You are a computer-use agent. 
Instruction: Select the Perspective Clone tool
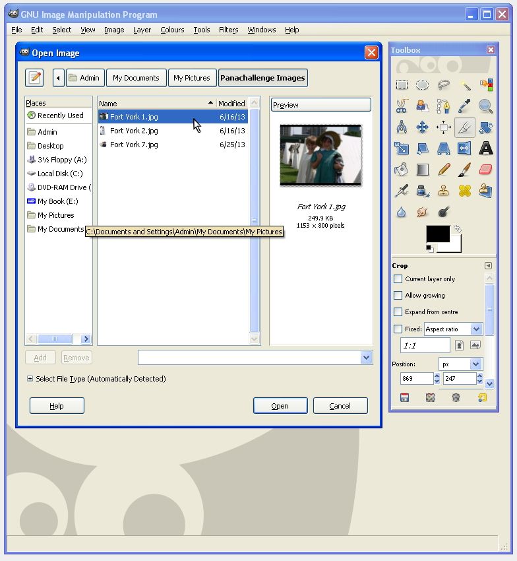pos(485,191)
